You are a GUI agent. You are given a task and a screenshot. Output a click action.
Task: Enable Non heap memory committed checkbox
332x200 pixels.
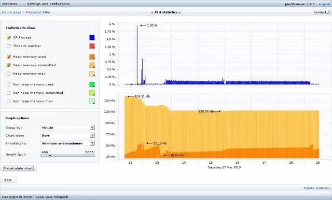click(x=9, y=93)
